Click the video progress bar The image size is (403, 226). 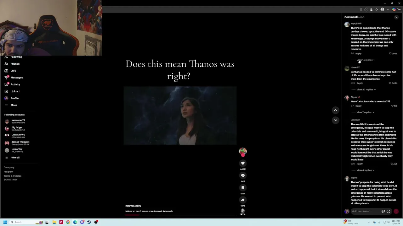180,215
